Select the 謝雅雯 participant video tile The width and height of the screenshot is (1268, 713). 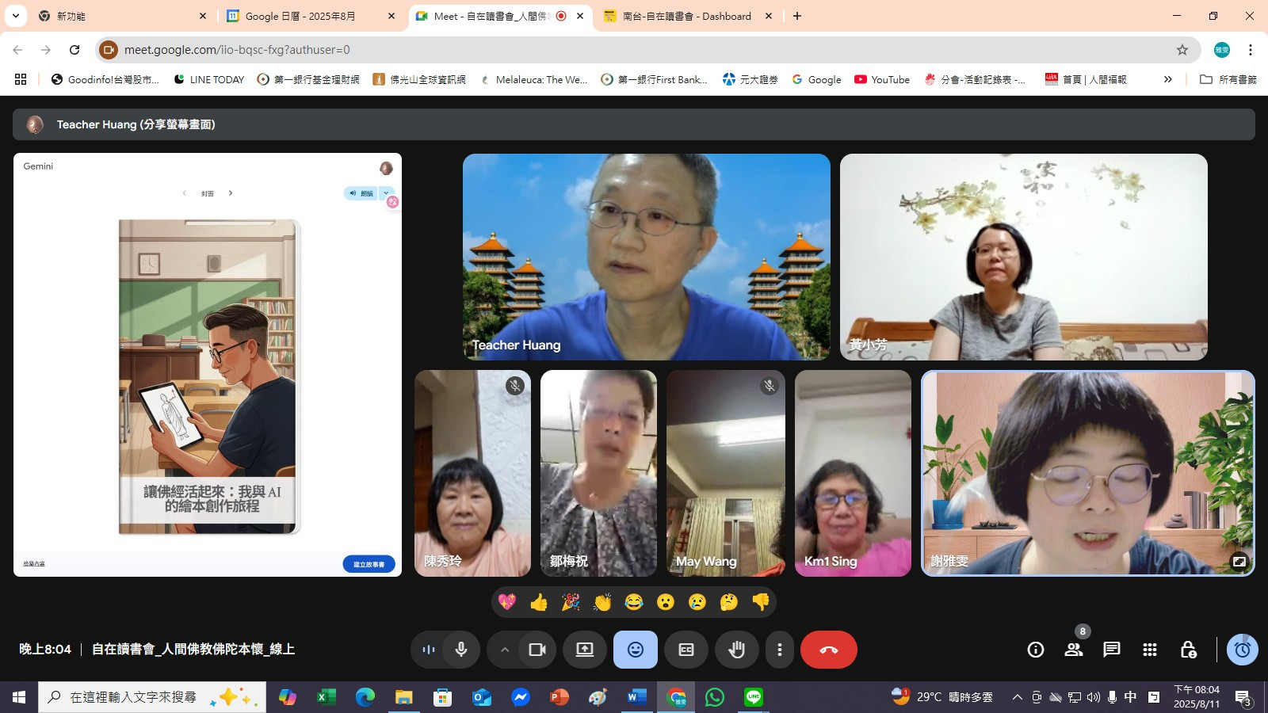coord(1087,473)
